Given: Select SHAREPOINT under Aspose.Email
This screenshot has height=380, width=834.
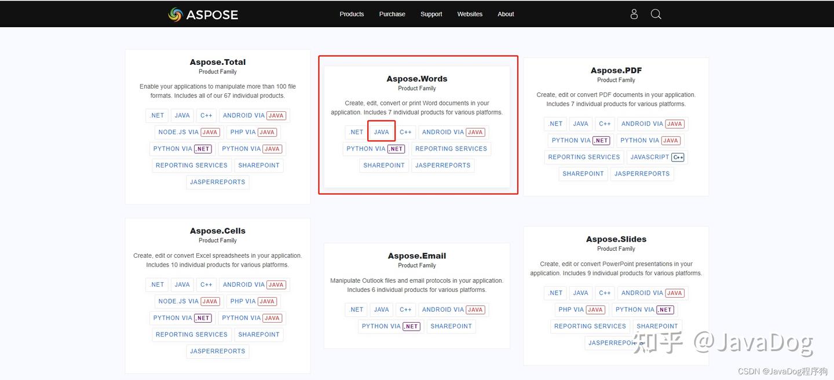Looking at the screenshot, I should click(451, 326).
